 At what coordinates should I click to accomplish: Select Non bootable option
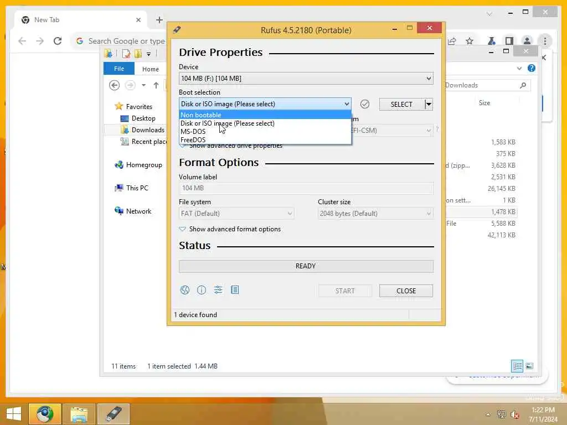point(265,115)
